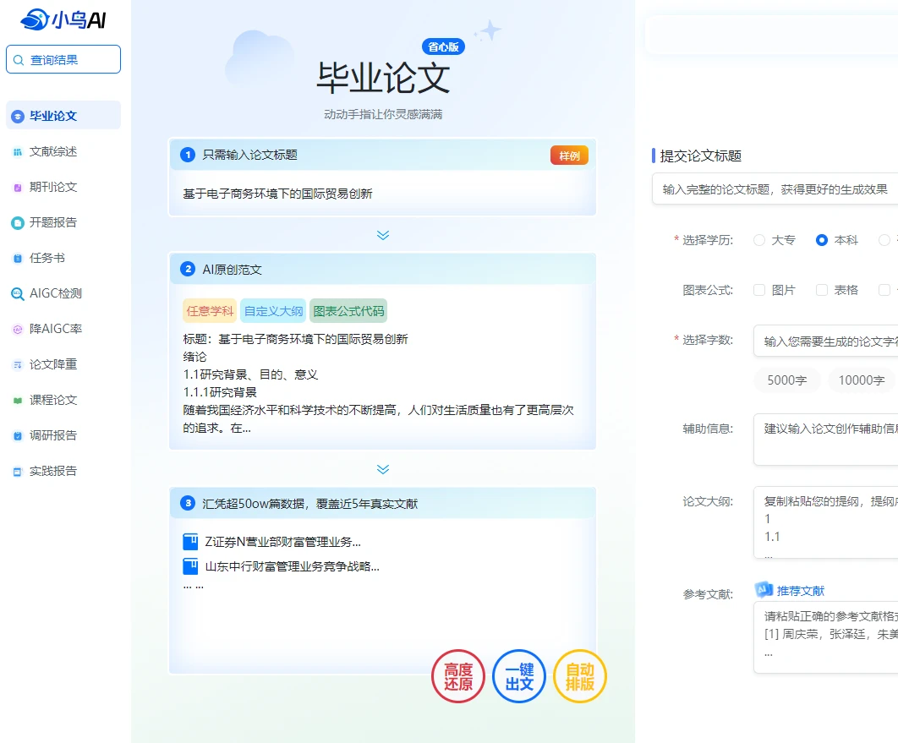Click the 高度还原 red circle badge
The width and height of the screenshot is (898, 743).
458,676
